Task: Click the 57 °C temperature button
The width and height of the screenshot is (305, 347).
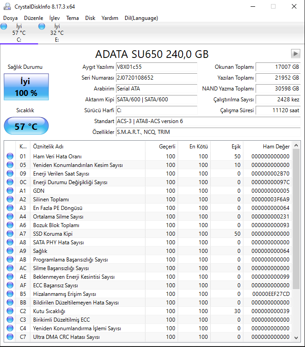Action: click(26, 126)
